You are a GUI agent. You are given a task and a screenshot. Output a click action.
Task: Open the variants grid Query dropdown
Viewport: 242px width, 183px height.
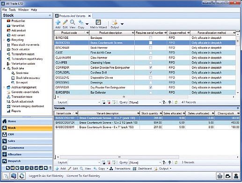tap(160, 162)
